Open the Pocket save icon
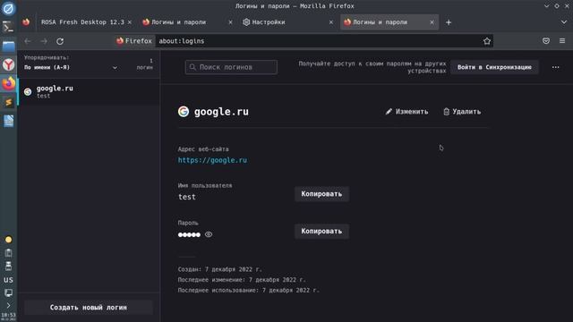 546,41
